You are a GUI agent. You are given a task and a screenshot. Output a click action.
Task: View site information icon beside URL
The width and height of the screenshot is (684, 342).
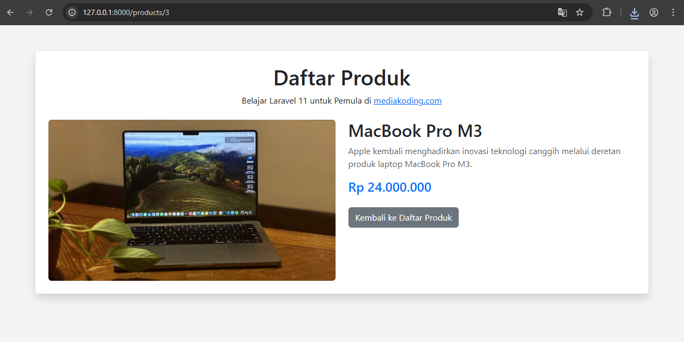click(72, 12)
